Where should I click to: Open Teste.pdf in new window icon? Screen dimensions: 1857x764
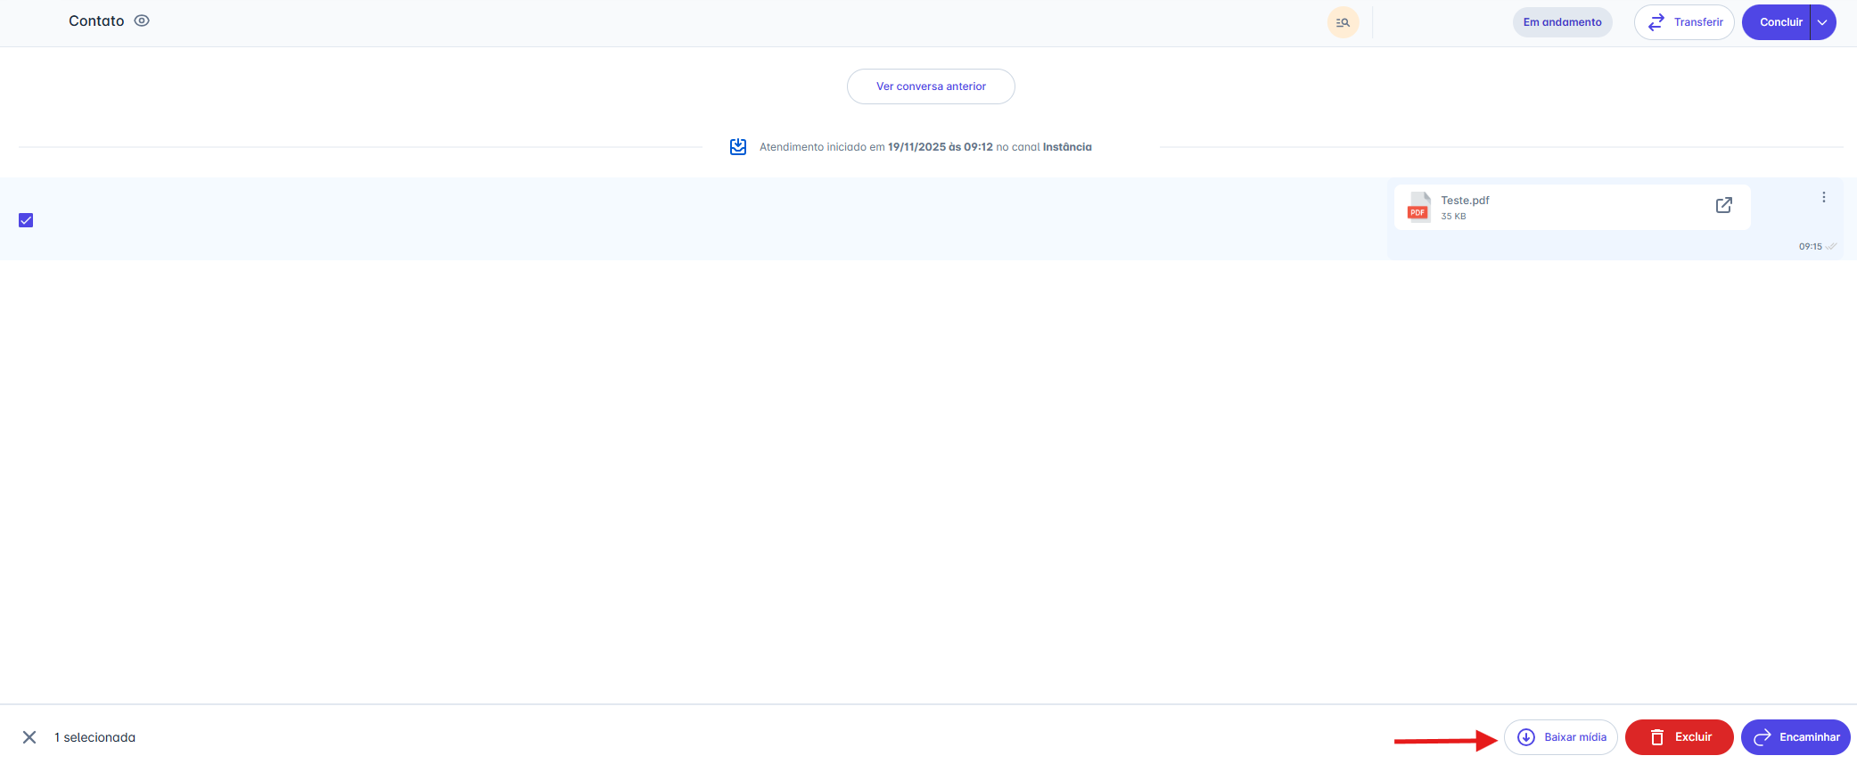tap(1724, 205)
